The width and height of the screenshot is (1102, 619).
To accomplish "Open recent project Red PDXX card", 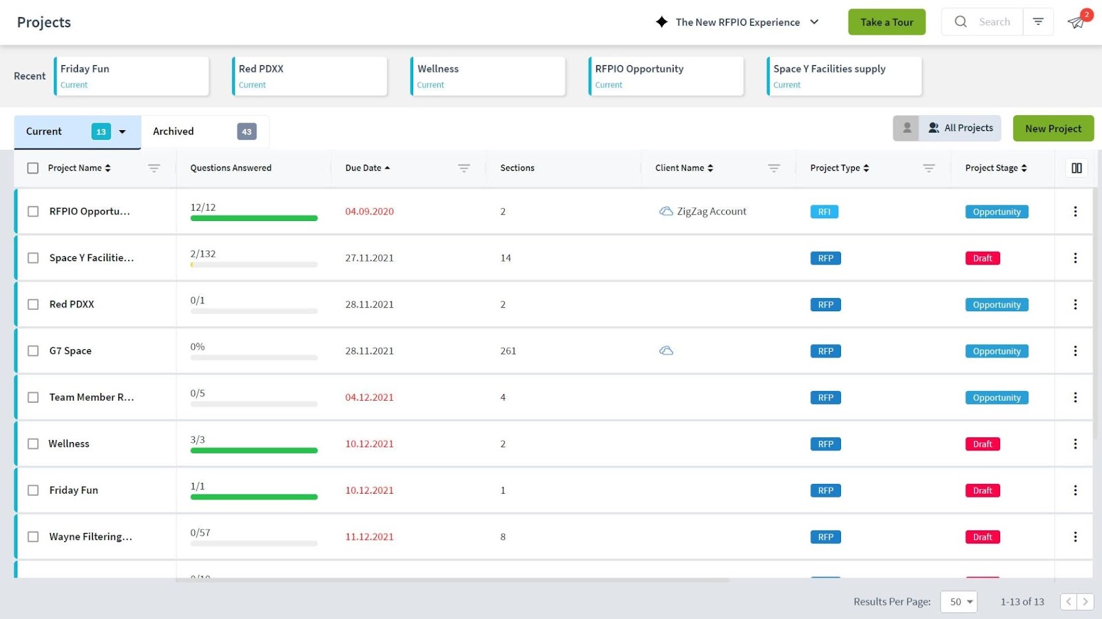I will coord(310,76).
